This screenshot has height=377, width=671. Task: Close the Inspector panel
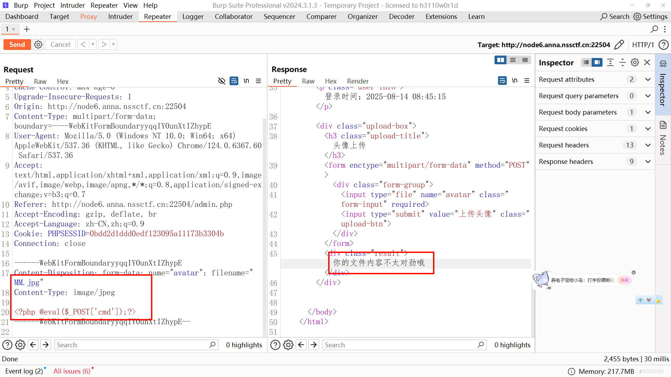[647, 63]
